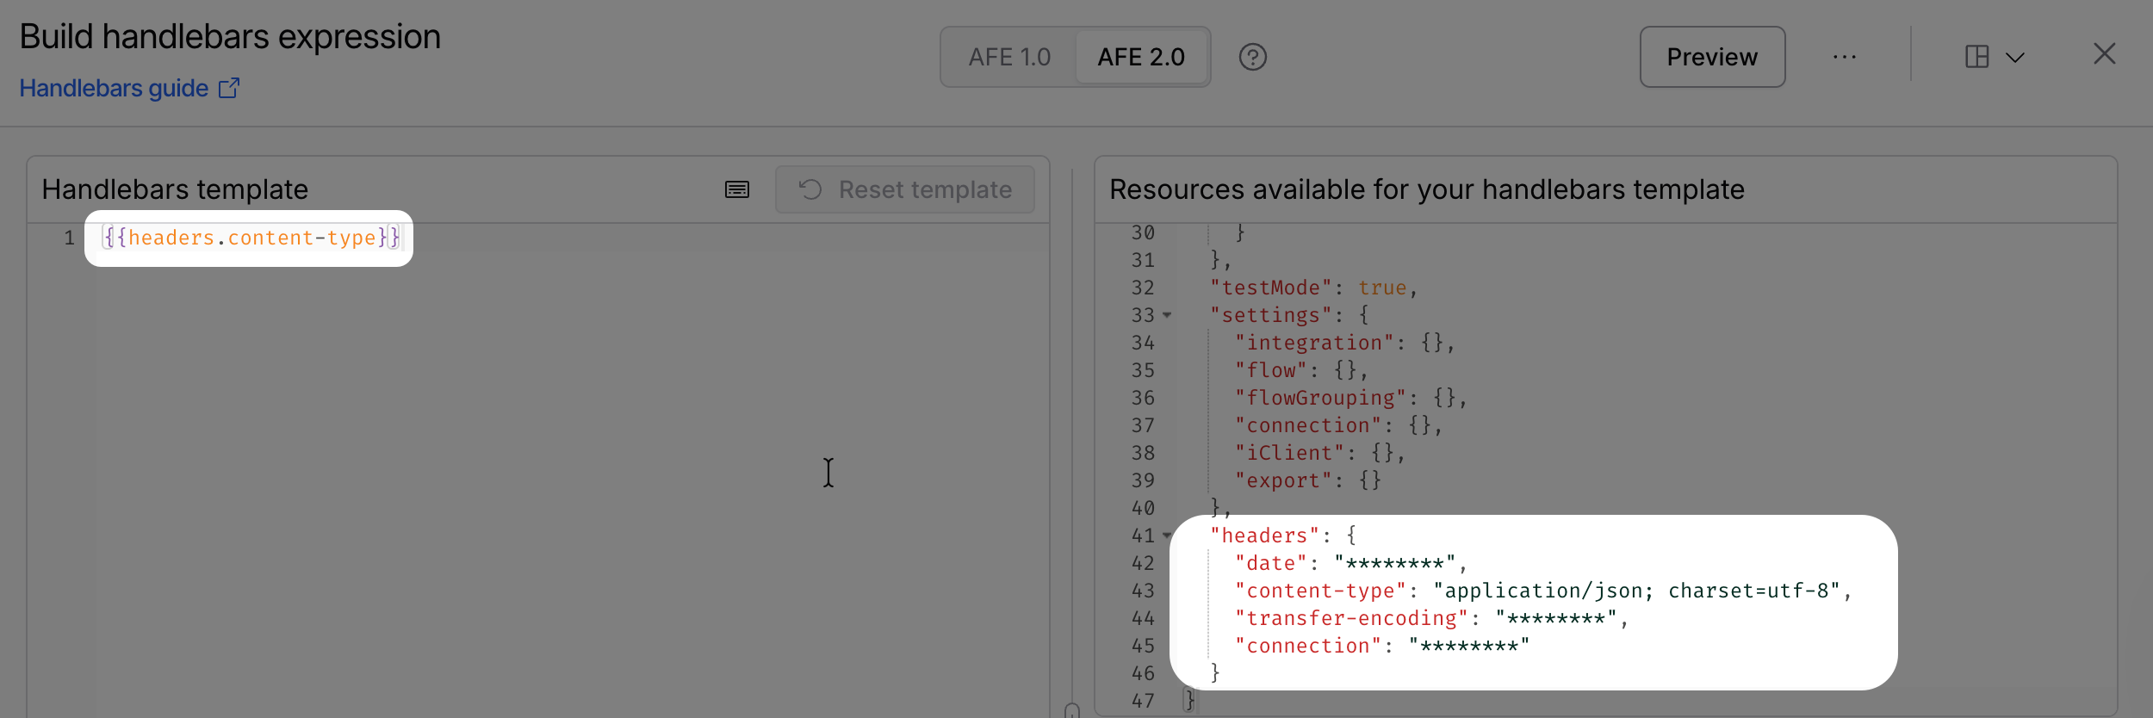Screen dimensions: 2153x718
Task: Click the true value of testMode
Action: tap(1382, 288)
